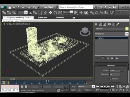Undo the last action
This screenshot has width=130, height=97.
click(x=23, y=7)
